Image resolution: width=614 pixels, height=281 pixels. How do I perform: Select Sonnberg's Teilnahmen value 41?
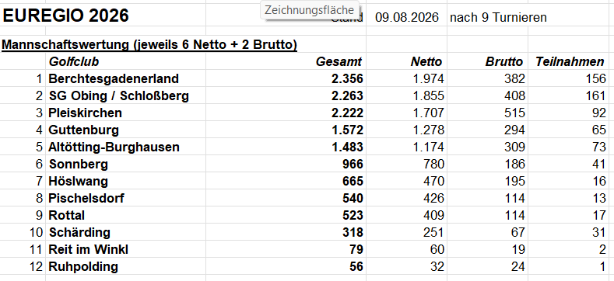click(598, 164)
